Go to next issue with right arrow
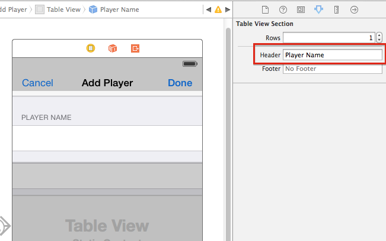The image size is (386, 241). tap(227, 10)
